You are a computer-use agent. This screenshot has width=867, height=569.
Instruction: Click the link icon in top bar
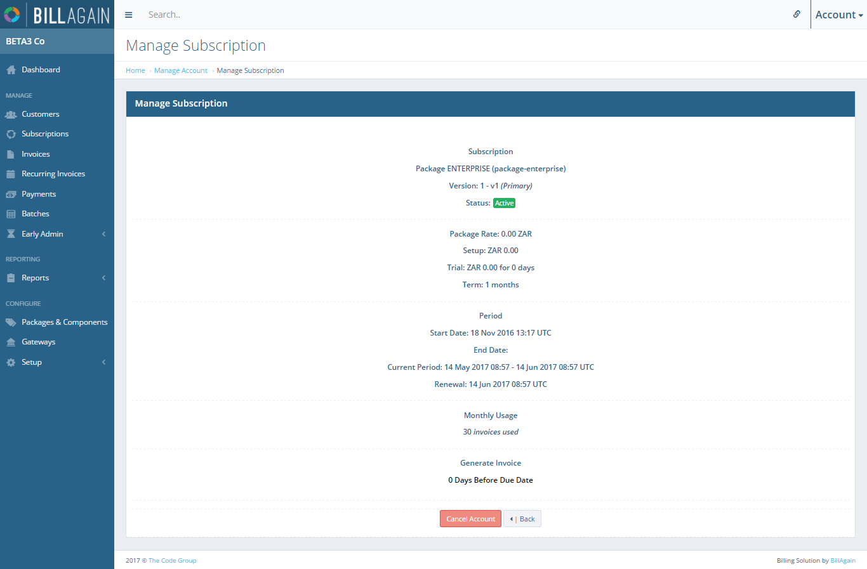click(797, 14)
